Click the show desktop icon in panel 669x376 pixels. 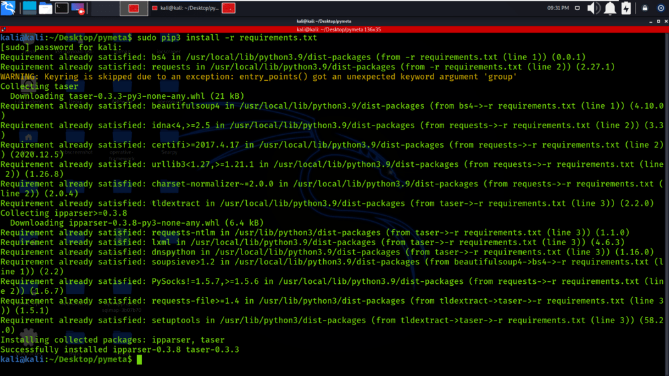click(29, 7)
